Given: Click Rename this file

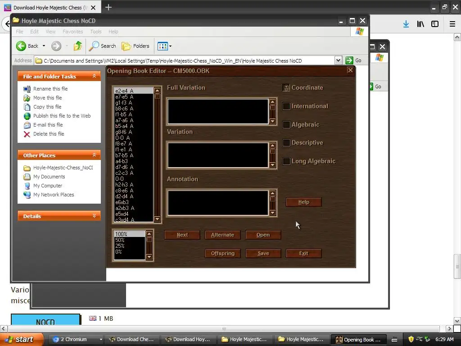Looking at the screenshot, I should [50, 89].
